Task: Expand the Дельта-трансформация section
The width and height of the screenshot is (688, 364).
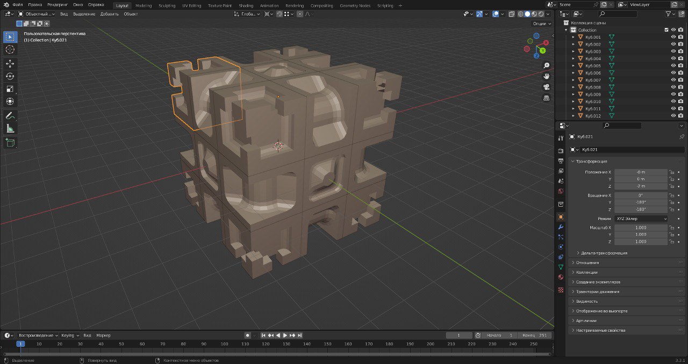Action: tap(603, 253)
